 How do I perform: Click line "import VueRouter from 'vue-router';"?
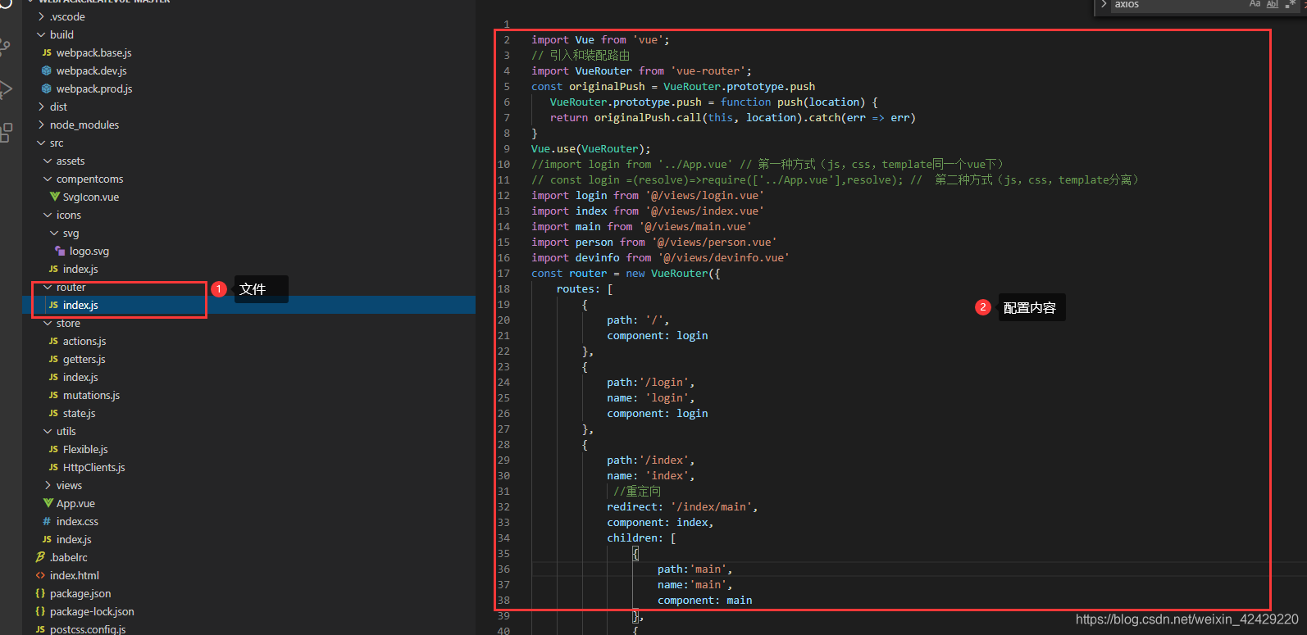641,70
